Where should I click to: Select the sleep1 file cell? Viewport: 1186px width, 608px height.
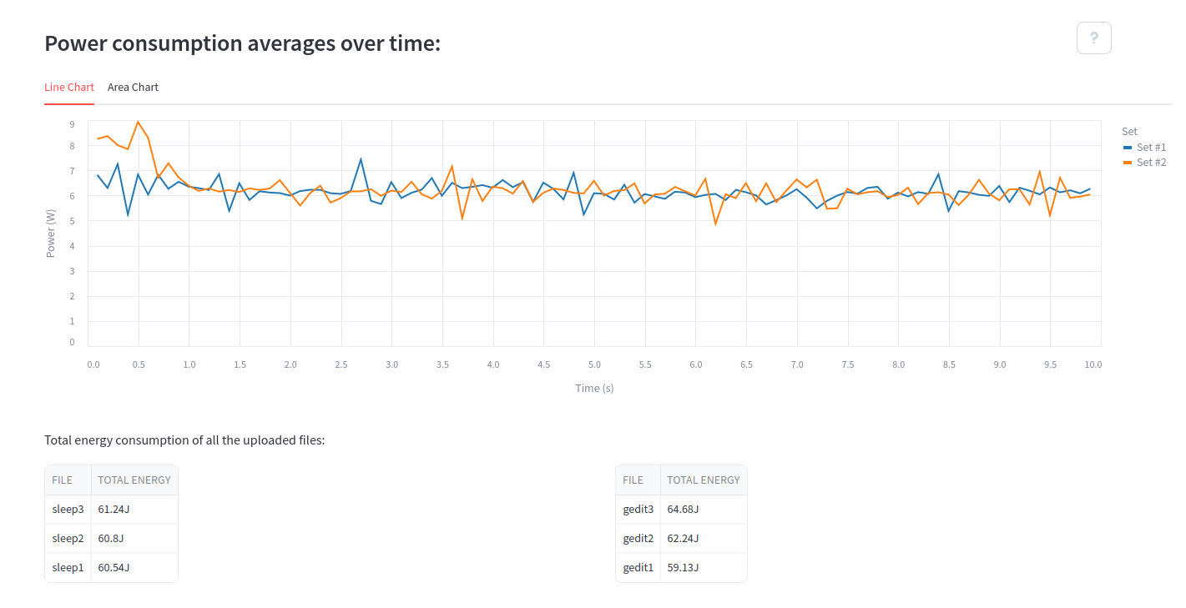[x=68, y=568]
